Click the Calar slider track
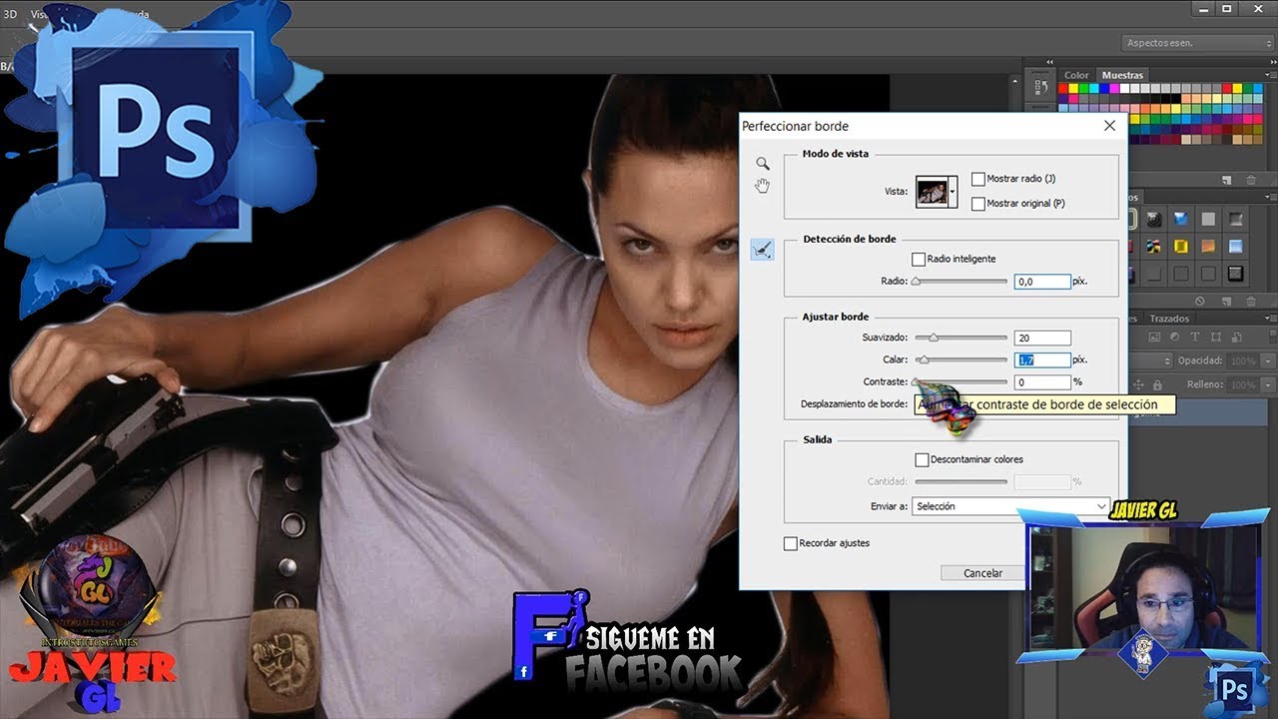1278x719 pixels. (x=960, y=359)
